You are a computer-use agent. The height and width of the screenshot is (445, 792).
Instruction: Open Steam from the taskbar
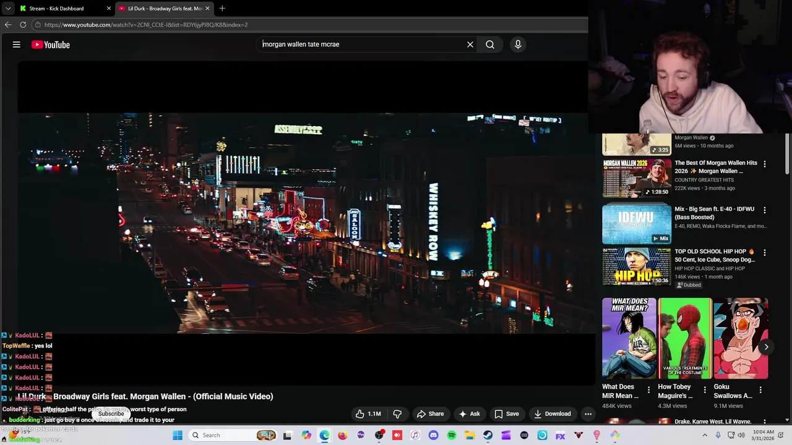tap(488, 435)
